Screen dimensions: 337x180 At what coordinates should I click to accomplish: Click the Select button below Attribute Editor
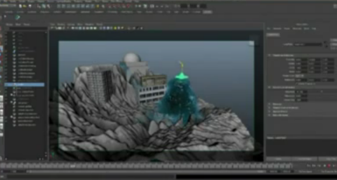click(x=278, y=159)
